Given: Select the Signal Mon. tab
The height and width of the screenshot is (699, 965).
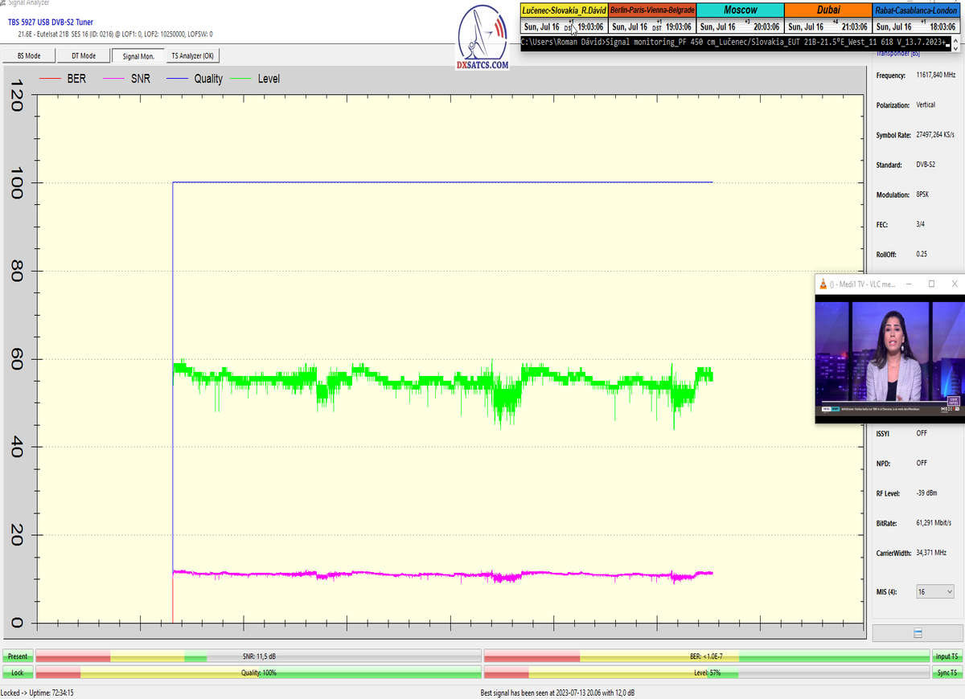Looking at the screenshot, I should pos(138,56).
